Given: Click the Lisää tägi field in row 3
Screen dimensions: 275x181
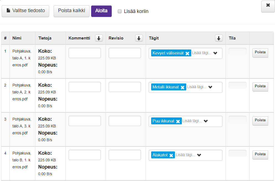Looking at the screenshot, I should (192, 121).
